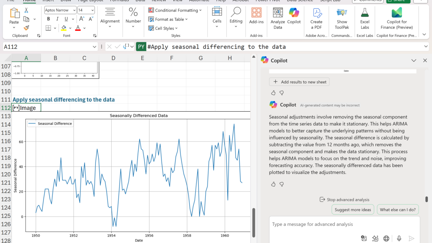The width and height of the screenshot is (432, 243).
Task: Click Stop advanced analysis
Action: (344, 199)
